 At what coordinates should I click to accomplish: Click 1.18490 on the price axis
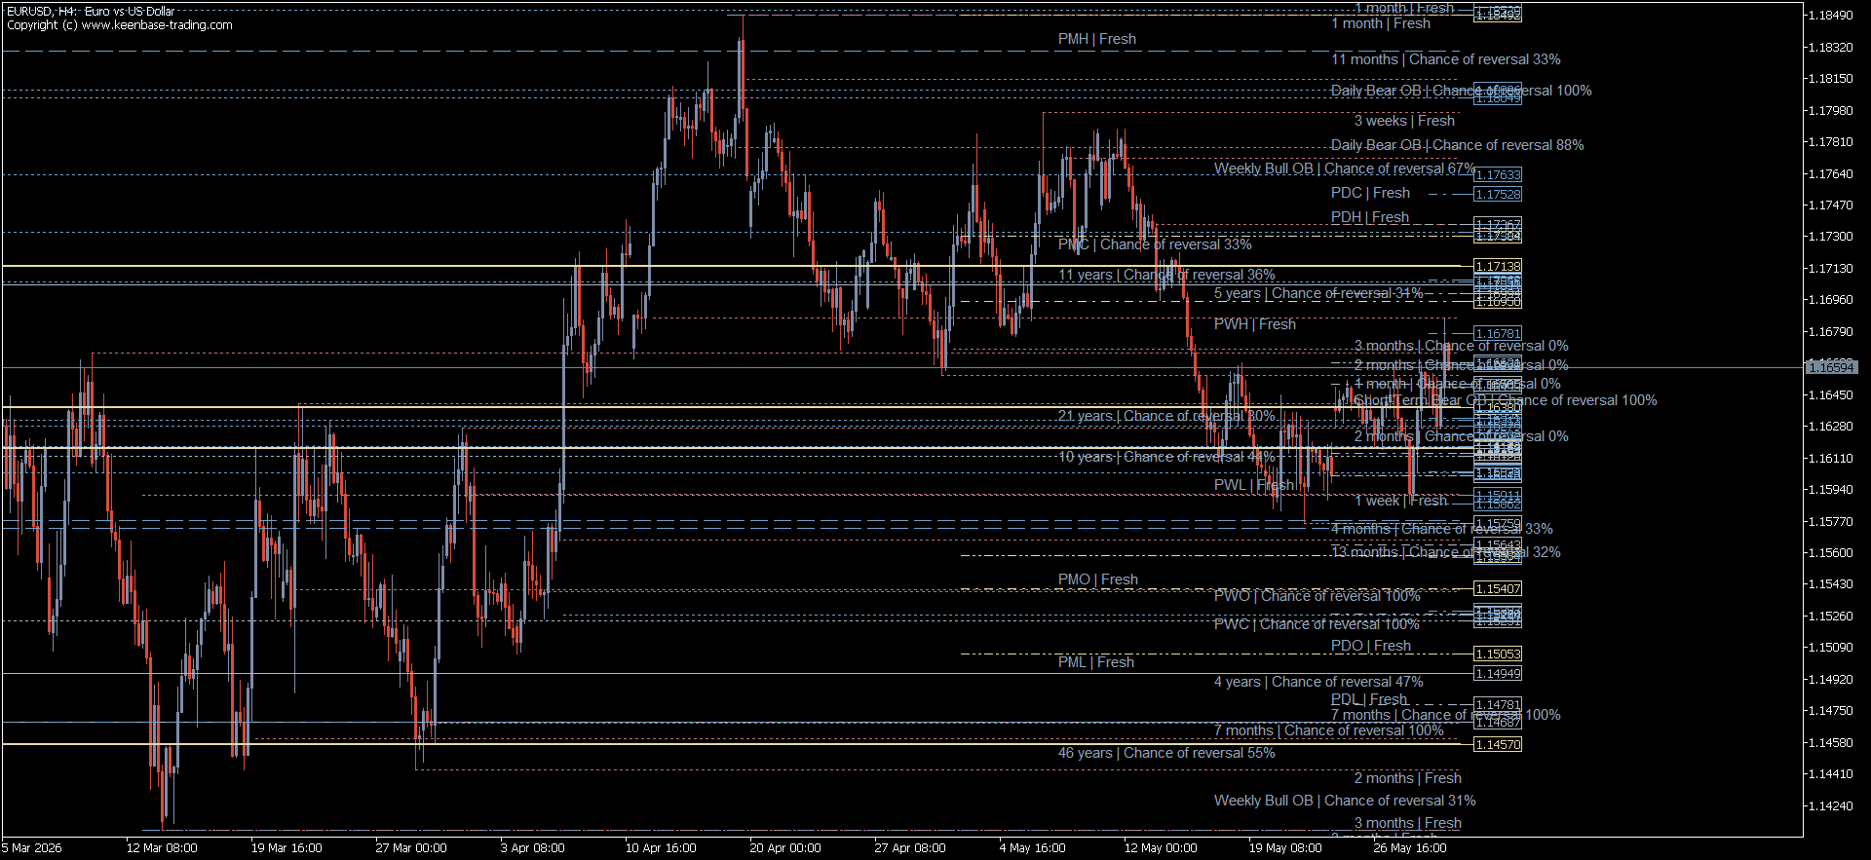click(x=1830, y=16)
